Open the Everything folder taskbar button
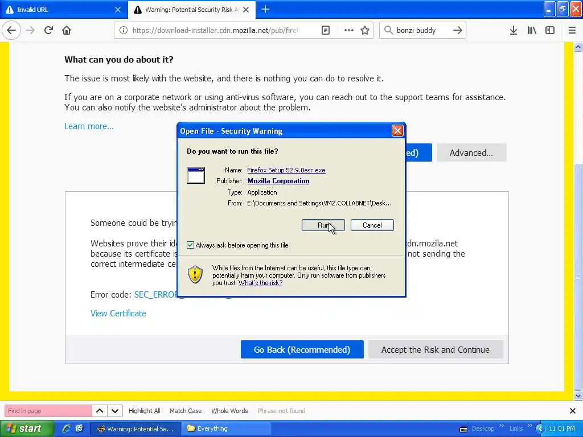This screenshot has width=583, height=437. pos(226,429)
